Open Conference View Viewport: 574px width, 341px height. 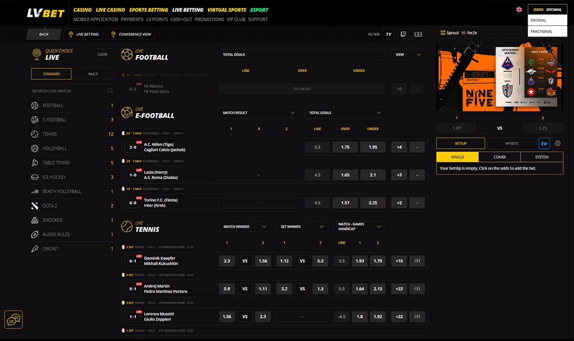coord(132,34)
